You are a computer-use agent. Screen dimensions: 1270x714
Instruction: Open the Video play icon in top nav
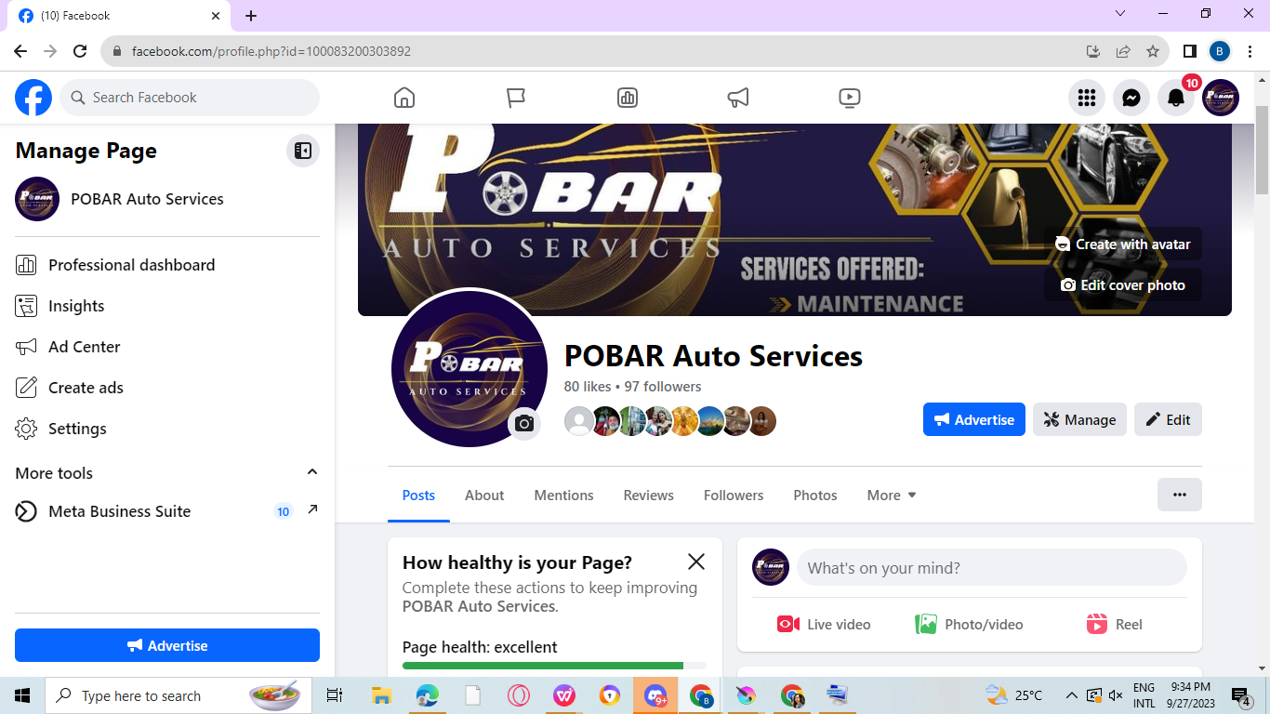(x=850, y=98)
